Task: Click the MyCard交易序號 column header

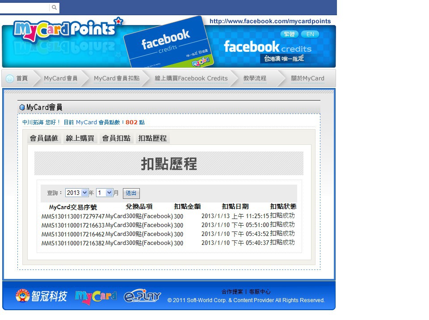Action: [x=73, y=207]
